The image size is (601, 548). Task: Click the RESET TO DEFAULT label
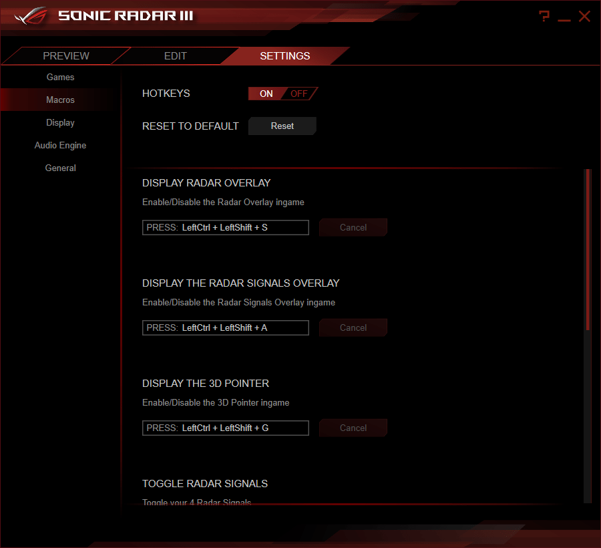pos(190,126)
